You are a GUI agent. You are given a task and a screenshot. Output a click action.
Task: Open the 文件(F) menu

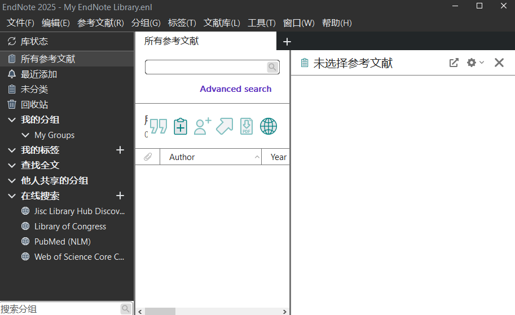20,23
